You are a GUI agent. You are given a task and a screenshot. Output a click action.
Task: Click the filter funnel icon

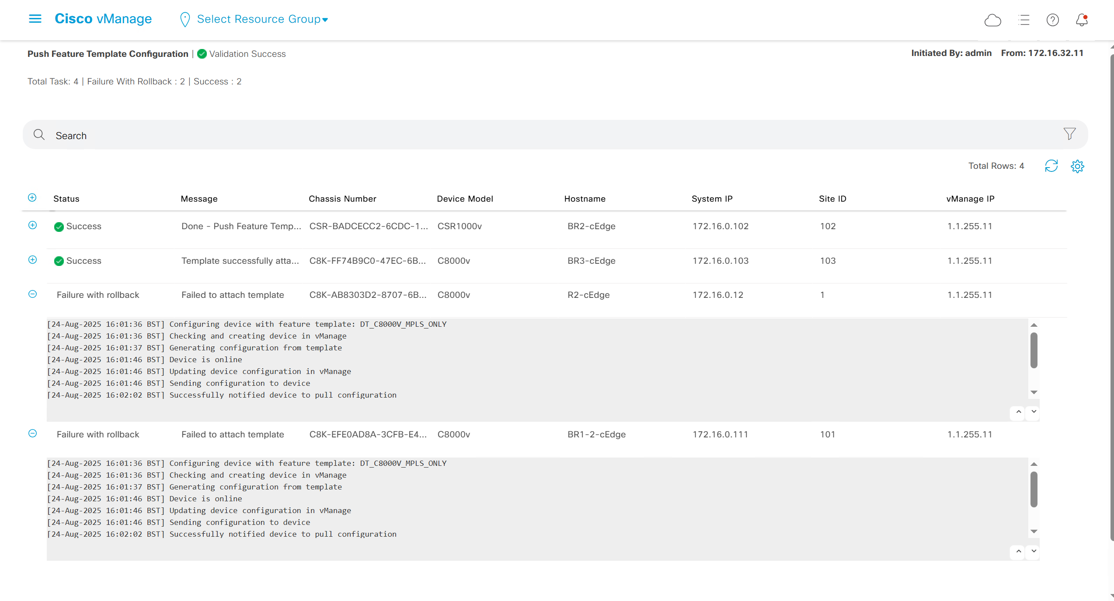click(x=1069, y=134)
